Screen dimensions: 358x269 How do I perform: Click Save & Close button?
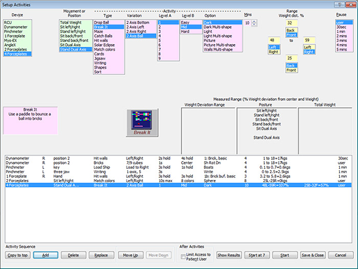pyautogui.click(x=313, y=255)
